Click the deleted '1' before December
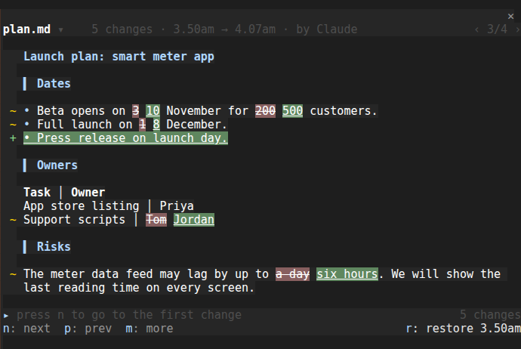Screen dimensions: 521x349 click(143, 125)
